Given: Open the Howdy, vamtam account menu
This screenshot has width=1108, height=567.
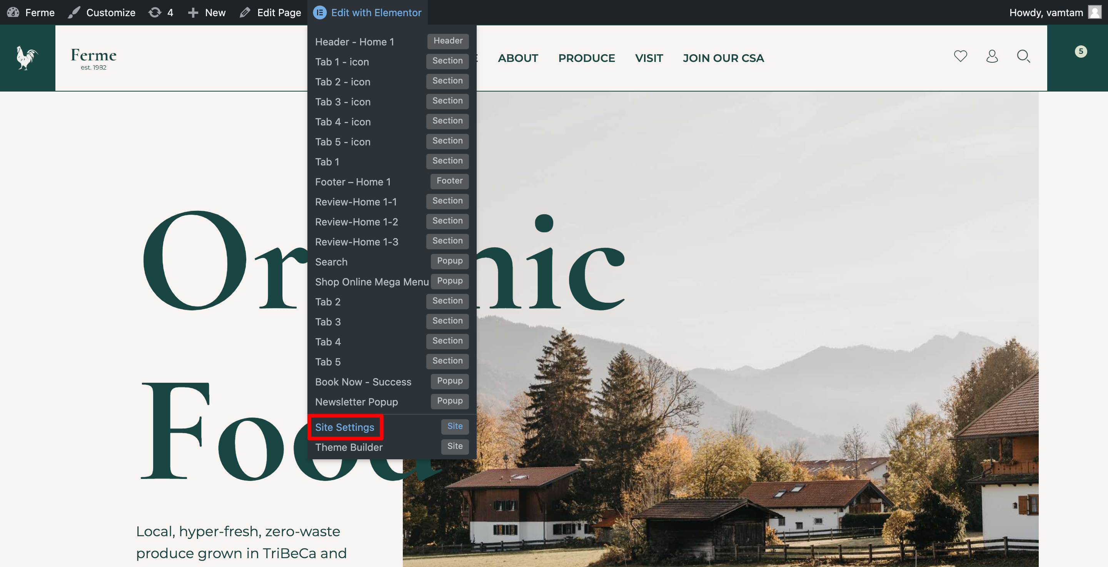Looking at the screenshot, I should pyautogui.click(x=1046, y=12).
